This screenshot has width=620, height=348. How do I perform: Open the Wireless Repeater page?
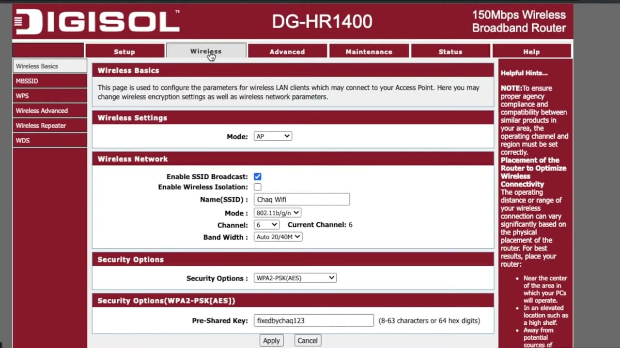point(50,125)
